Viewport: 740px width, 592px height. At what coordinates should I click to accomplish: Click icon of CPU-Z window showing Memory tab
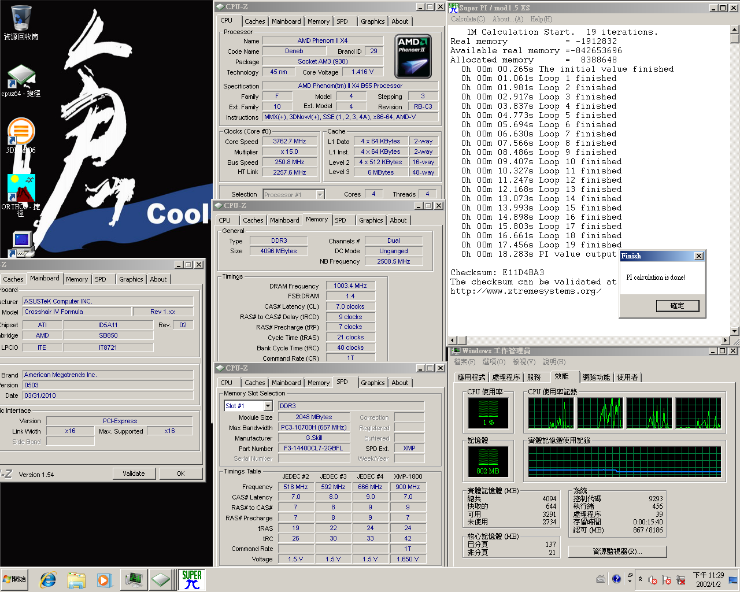pos(219,205)
